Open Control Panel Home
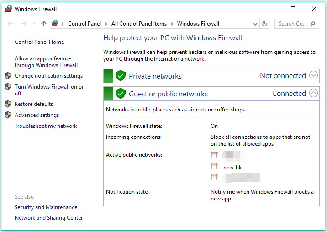This screenshot has width=327, height=232. (39, 42)
